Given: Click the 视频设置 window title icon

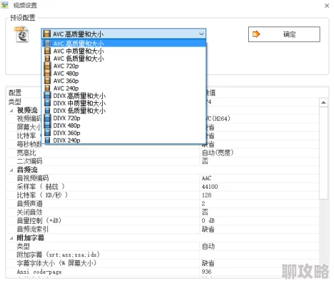Looking at the screenshot, I should tap(5, 5).
